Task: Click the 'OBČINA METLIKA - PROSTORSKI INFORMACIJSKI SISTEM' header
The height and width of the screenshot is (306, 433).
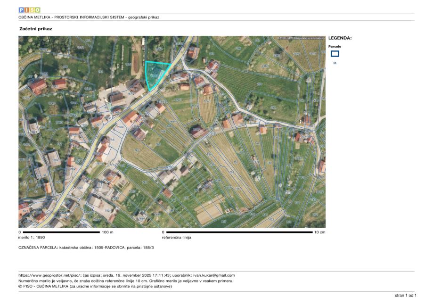Action: [x=89, y=17]
